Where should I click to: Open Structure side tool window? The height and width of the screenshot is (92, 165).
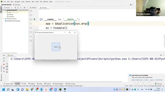(x=1, y=68)
